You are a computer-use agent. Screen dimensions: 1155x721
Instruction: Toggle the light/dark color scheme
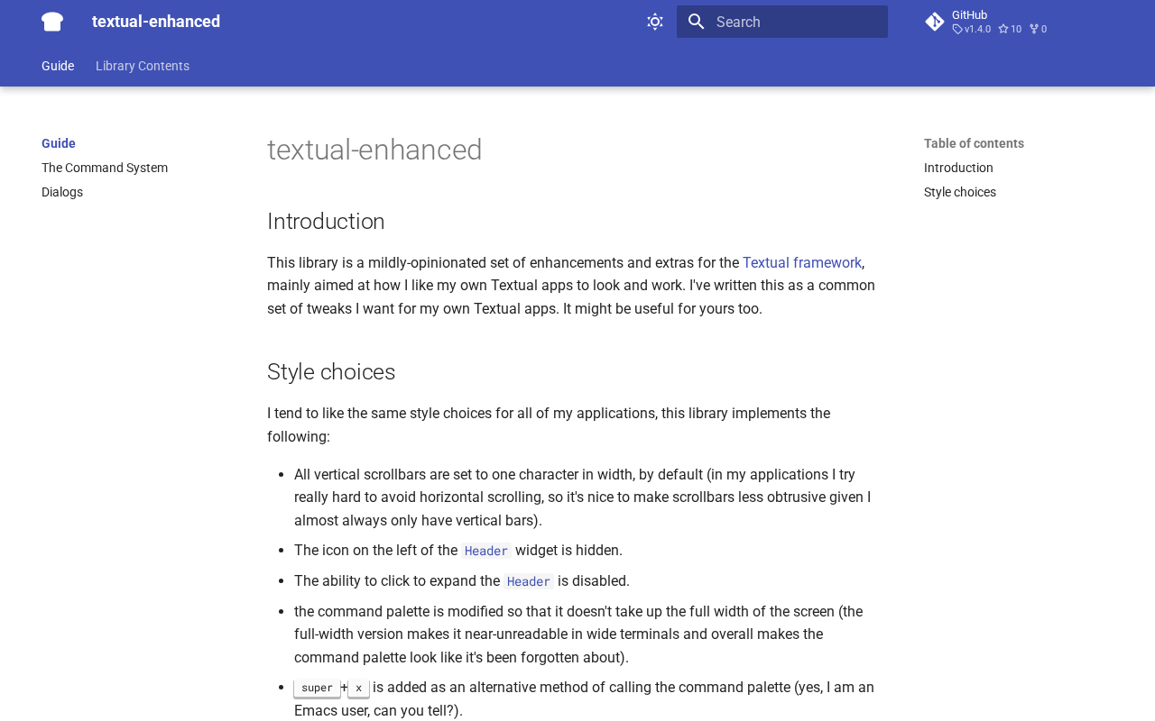655,22
